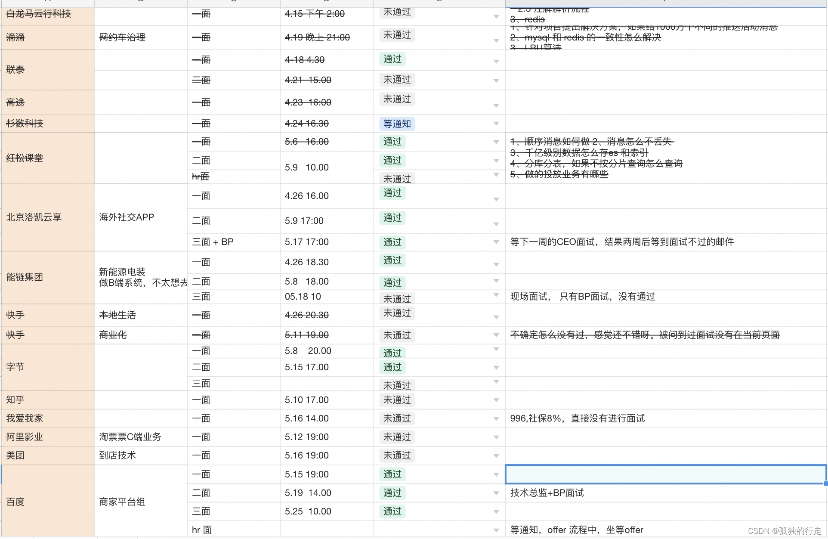Select the 高途 company cell
Screen dimensions: 828x539
click(x=48, y=102)
